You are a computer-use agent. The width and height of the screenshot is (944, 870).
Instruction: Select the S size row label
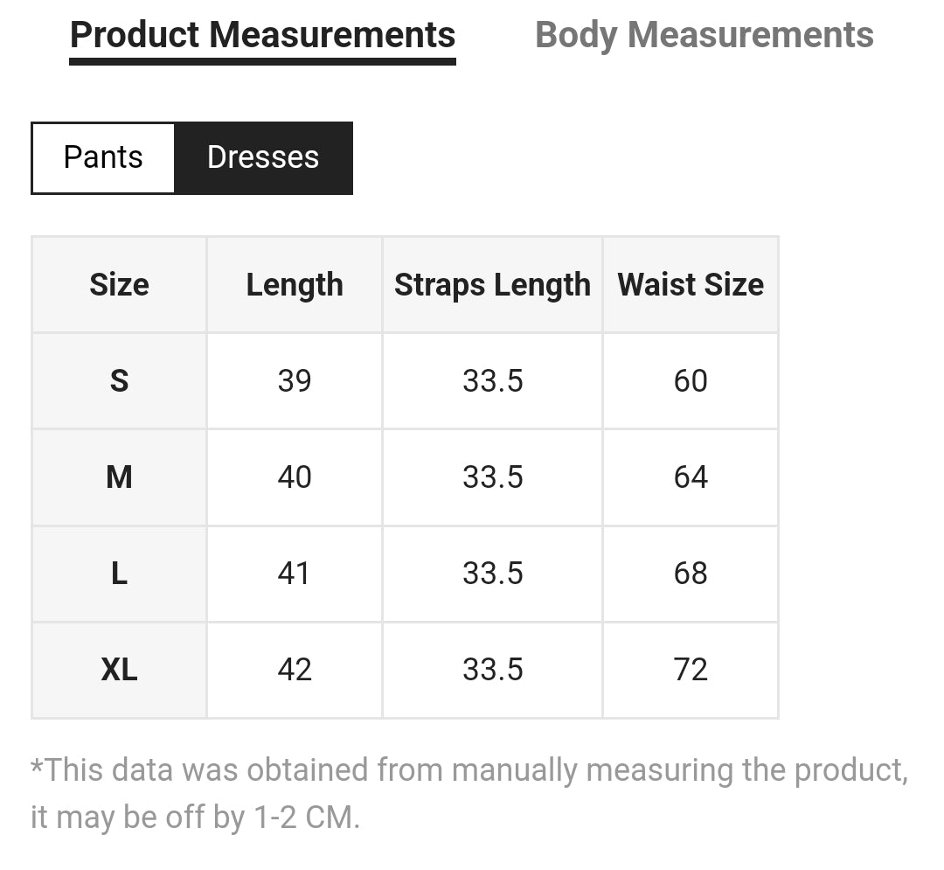(x=119, y=381)
